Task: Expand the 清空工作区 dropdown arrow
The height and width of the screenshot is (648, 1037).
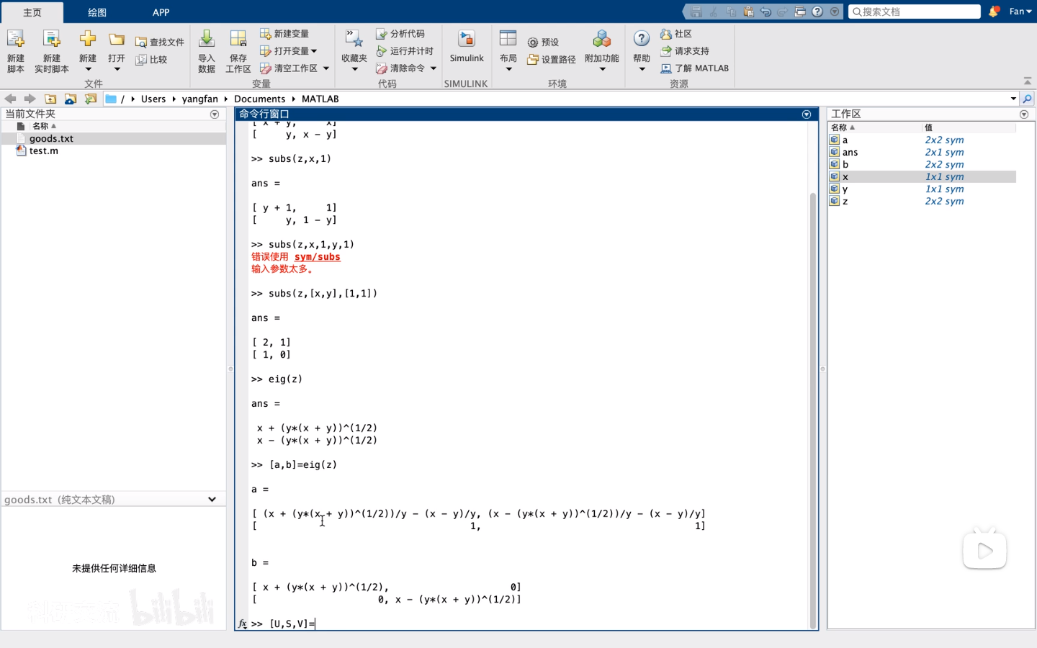Action: [x=326, y=68]
